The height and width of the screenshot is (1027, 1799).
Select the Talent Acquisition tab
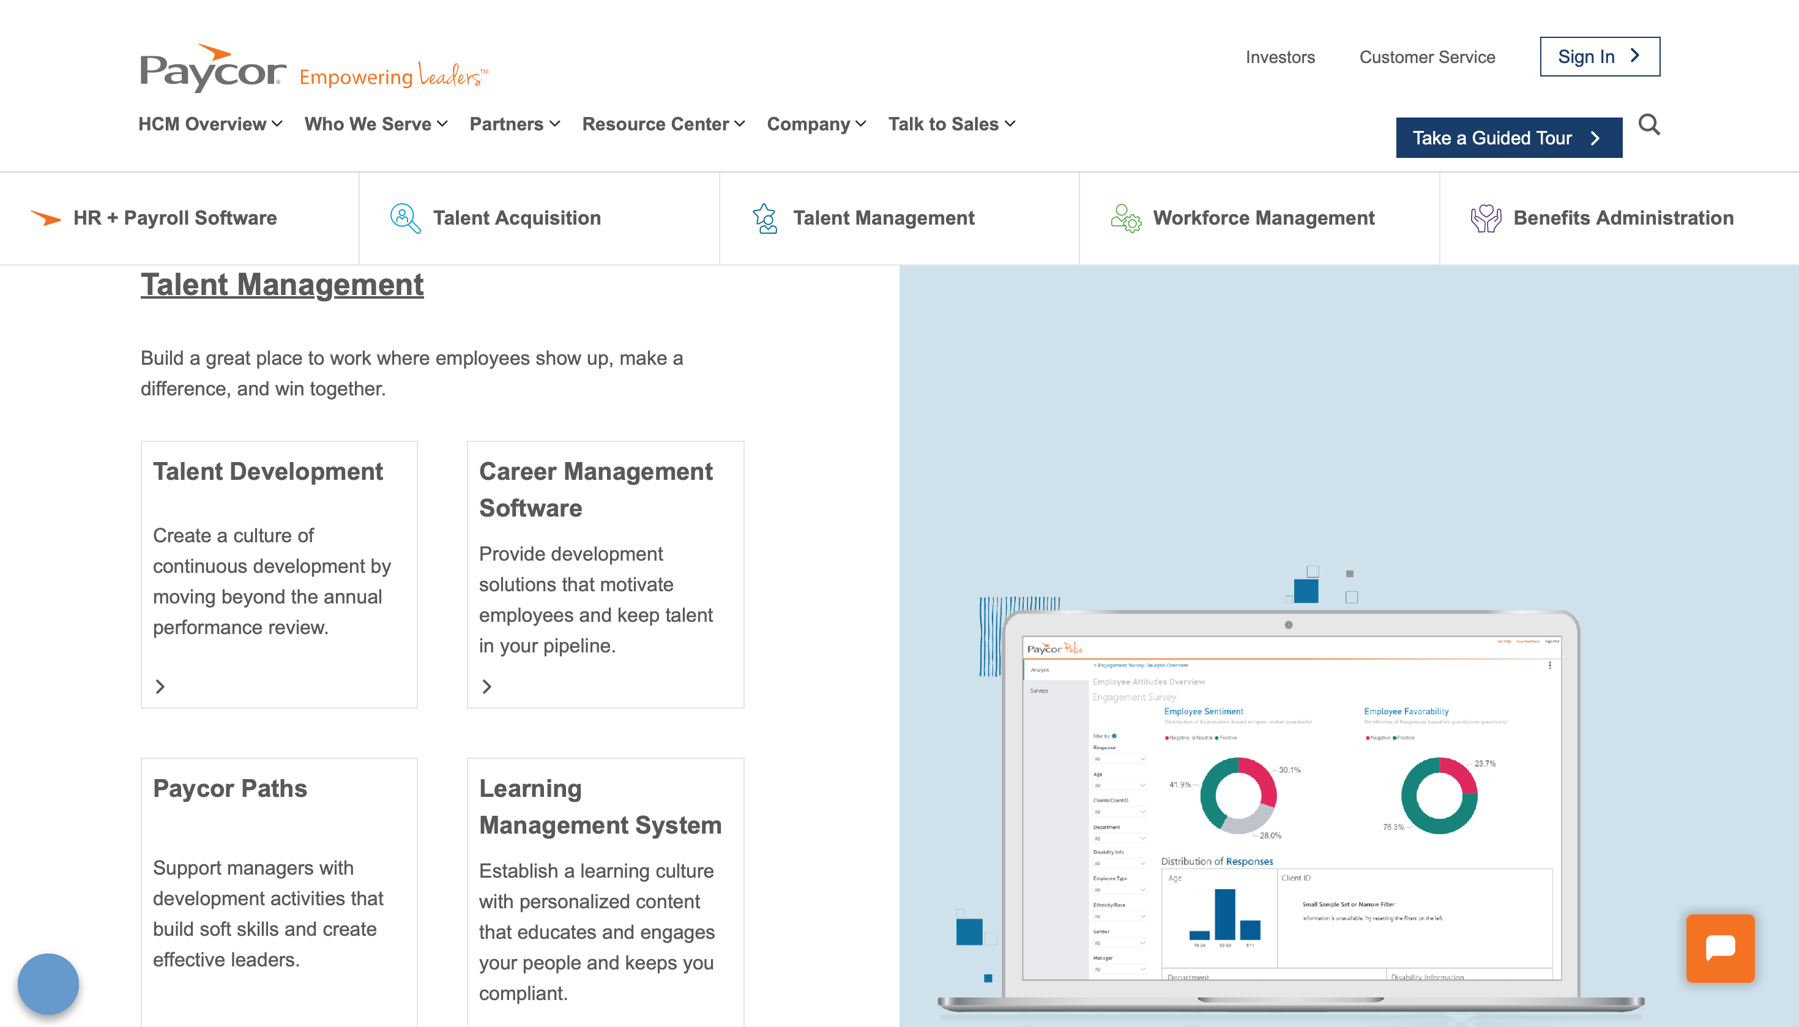[540, 218]
